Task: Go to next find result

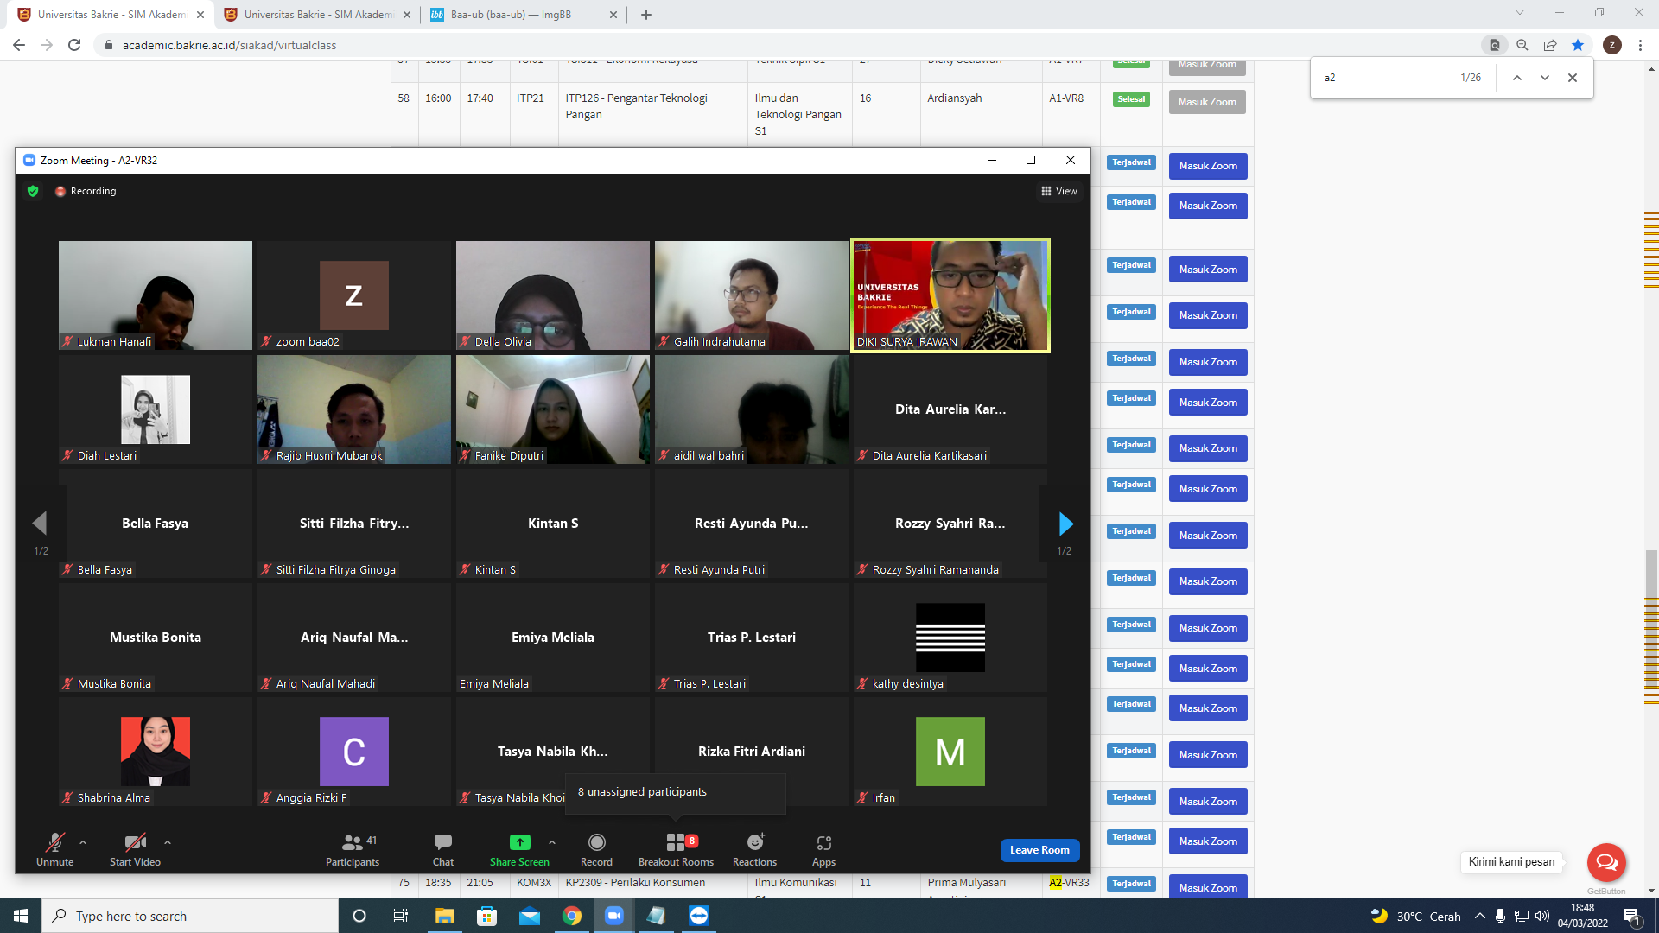Action: pyautogui.click(x=1545, y=78)
